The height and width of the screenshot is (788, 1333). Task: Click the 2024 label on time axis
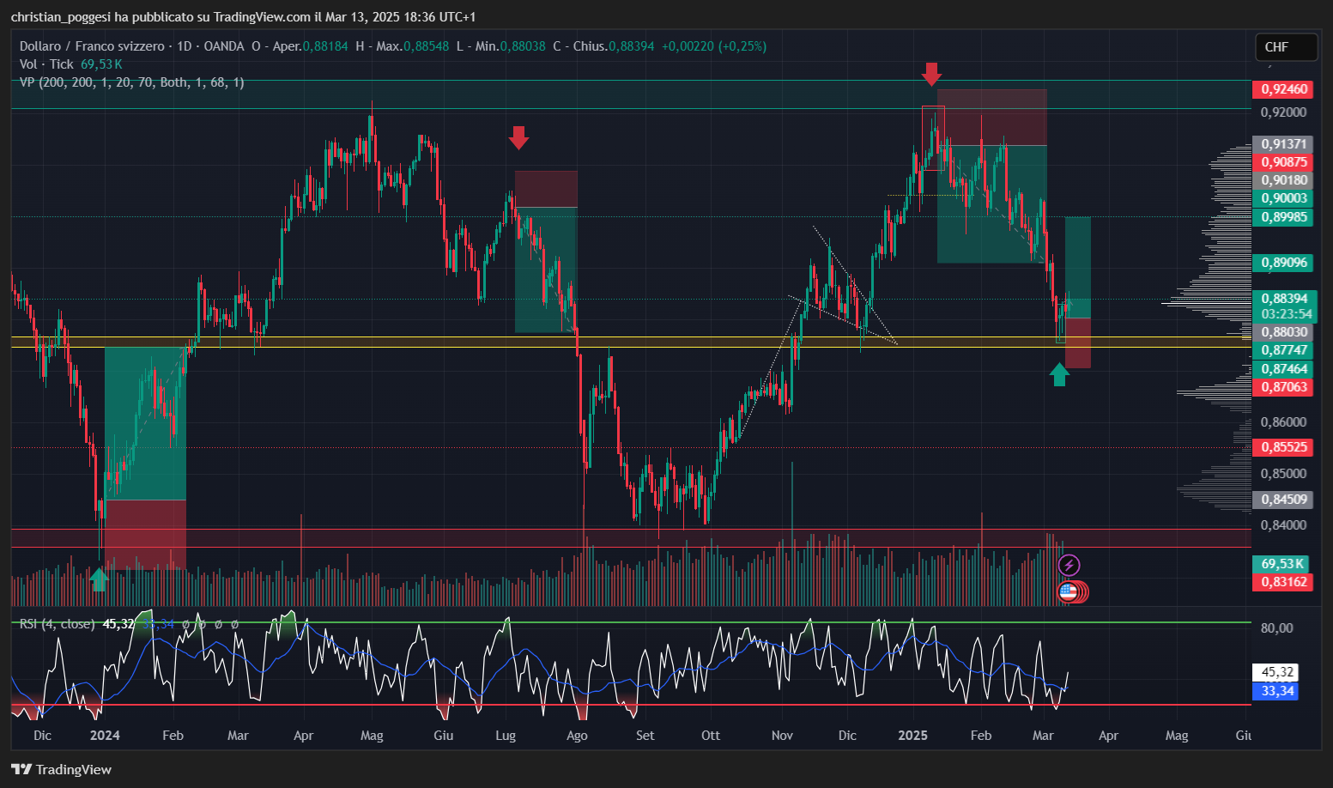coord(105,736)
